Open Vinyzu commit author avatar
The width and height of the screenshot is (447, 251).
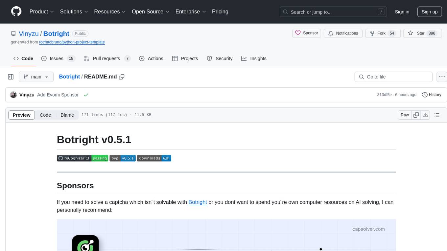tap(13, 95)
